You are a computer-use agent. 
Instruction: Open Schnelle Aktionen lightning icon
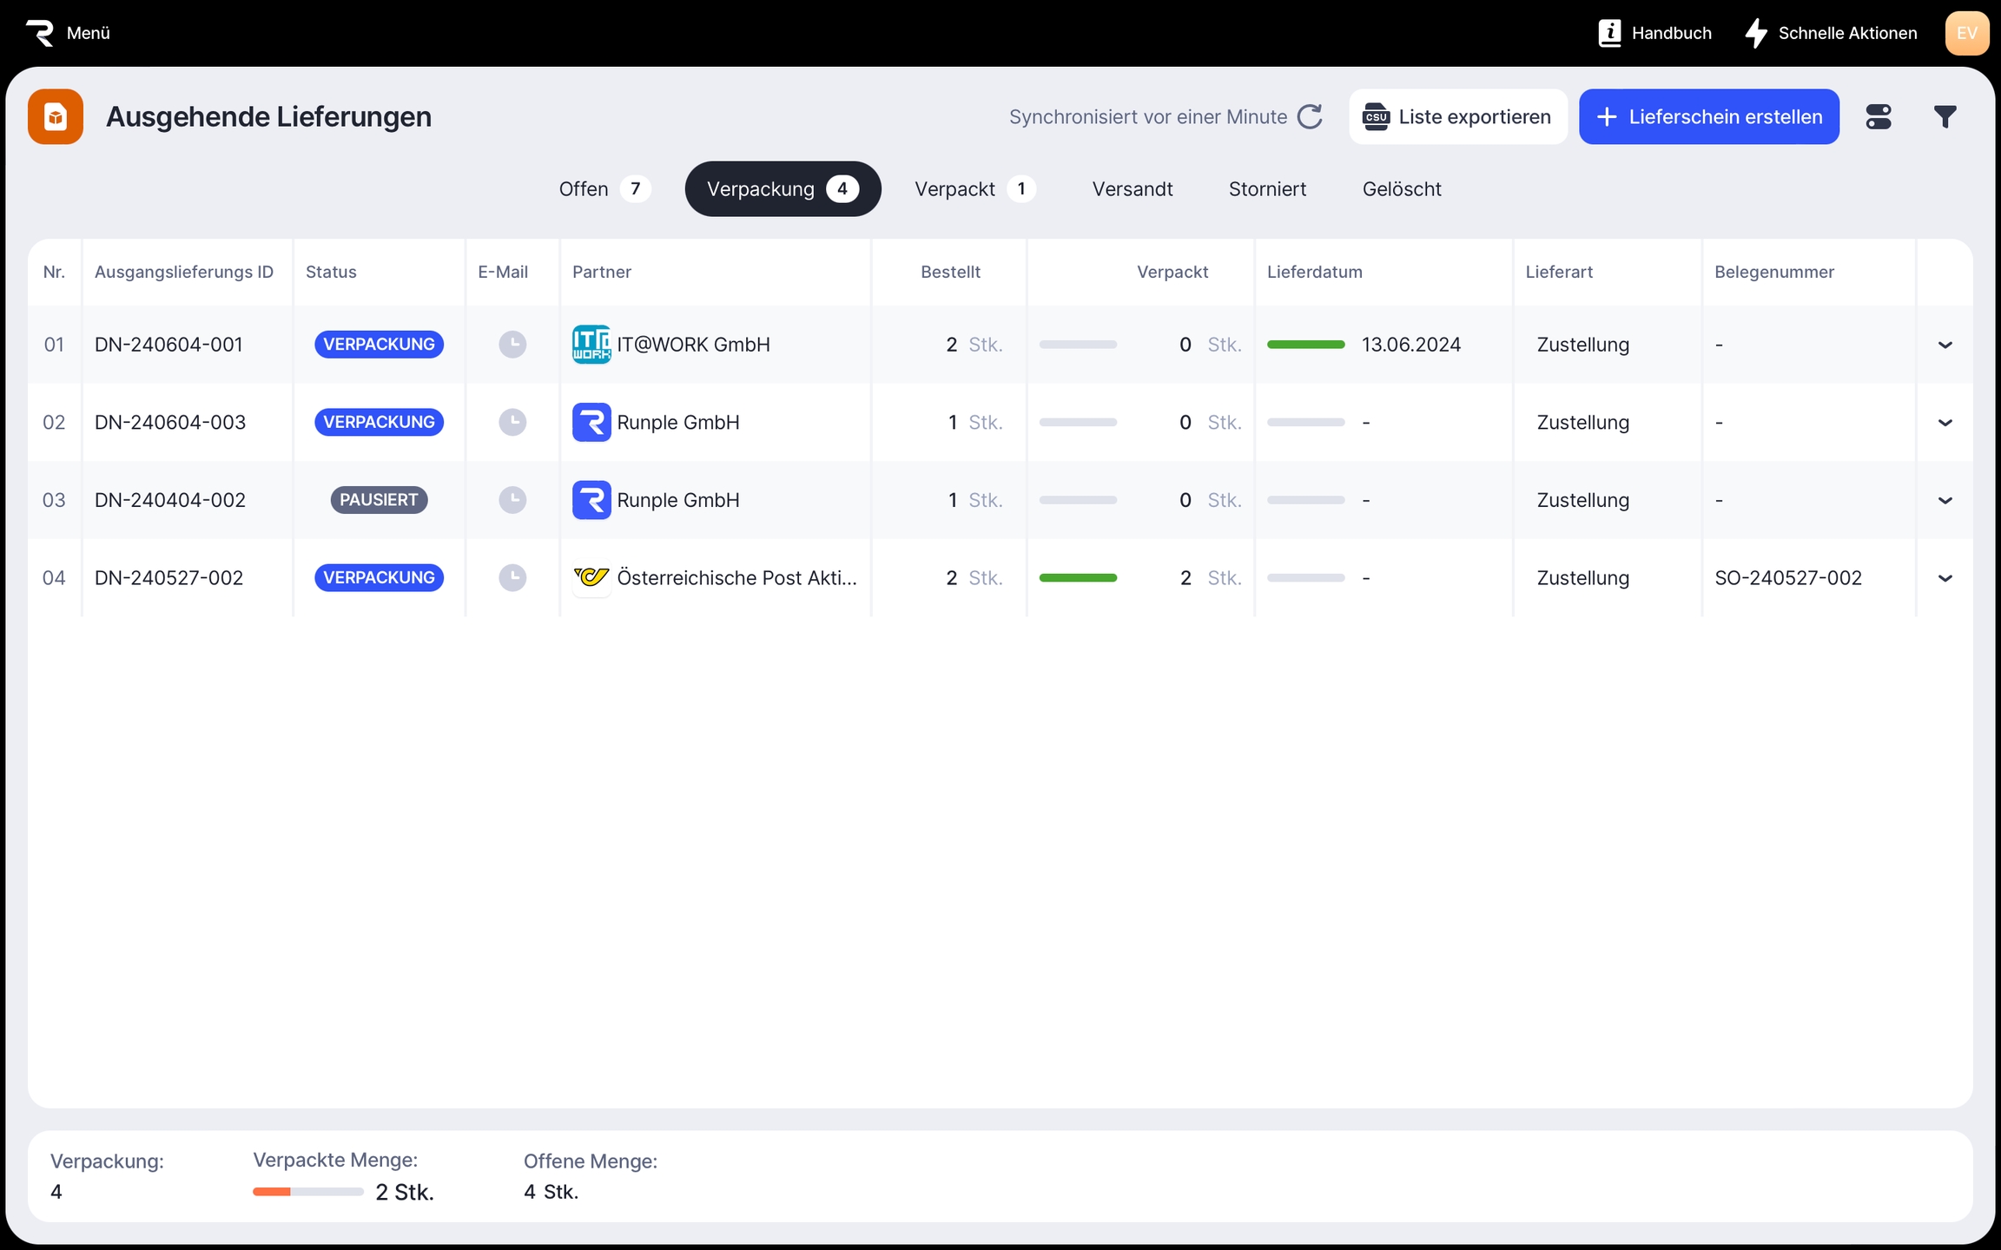click(1756, 33)
